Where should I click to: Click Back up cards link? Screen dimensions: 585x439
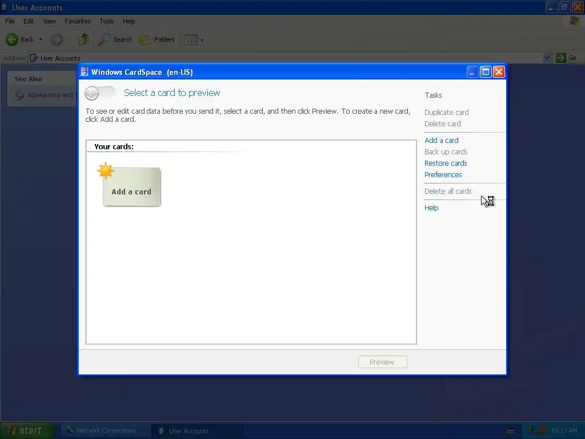446,152
